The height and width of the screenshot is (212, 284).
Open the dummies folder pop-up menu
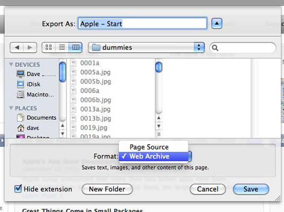tap(147, 48)
